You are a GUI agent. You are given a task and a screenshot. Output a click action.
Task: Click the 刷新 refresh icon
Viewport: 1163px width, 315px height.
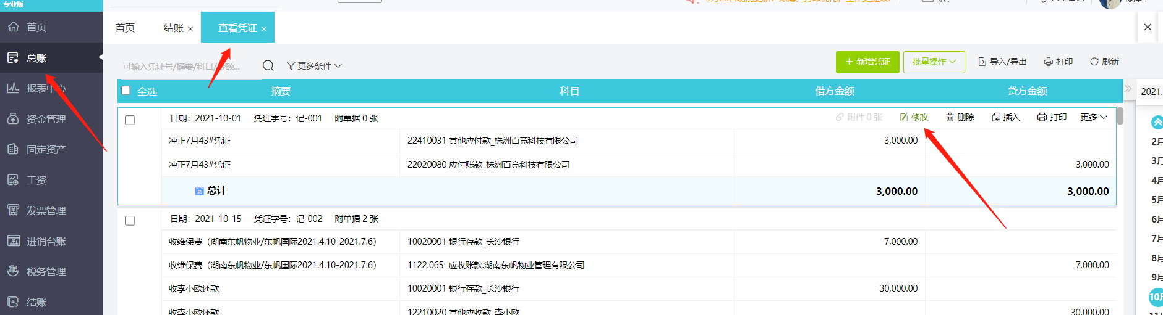pyautogui.click(x=1094, y=62)
